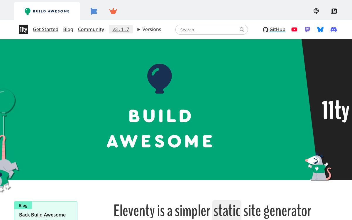Open the Mastodon icon link
This screenshot has width=352, height=220.
307,29
